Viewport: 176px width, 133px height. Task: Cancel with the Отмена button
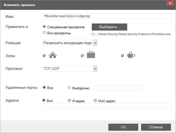(x=156, y=127)
